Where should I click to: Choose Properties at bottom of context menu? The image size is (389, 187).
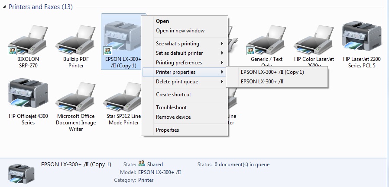185,130
